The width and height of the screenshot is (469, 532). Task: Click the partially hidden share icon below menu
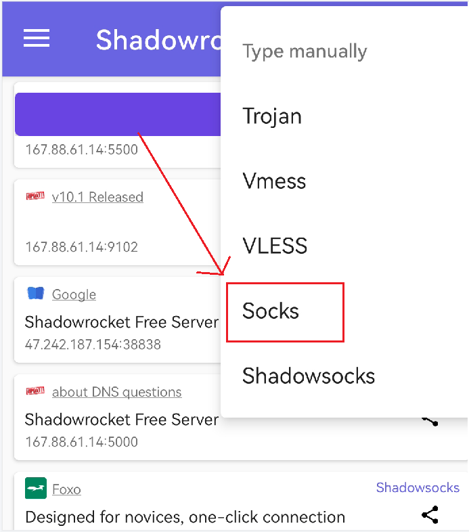pyautogui.click(x=430, y=422)
